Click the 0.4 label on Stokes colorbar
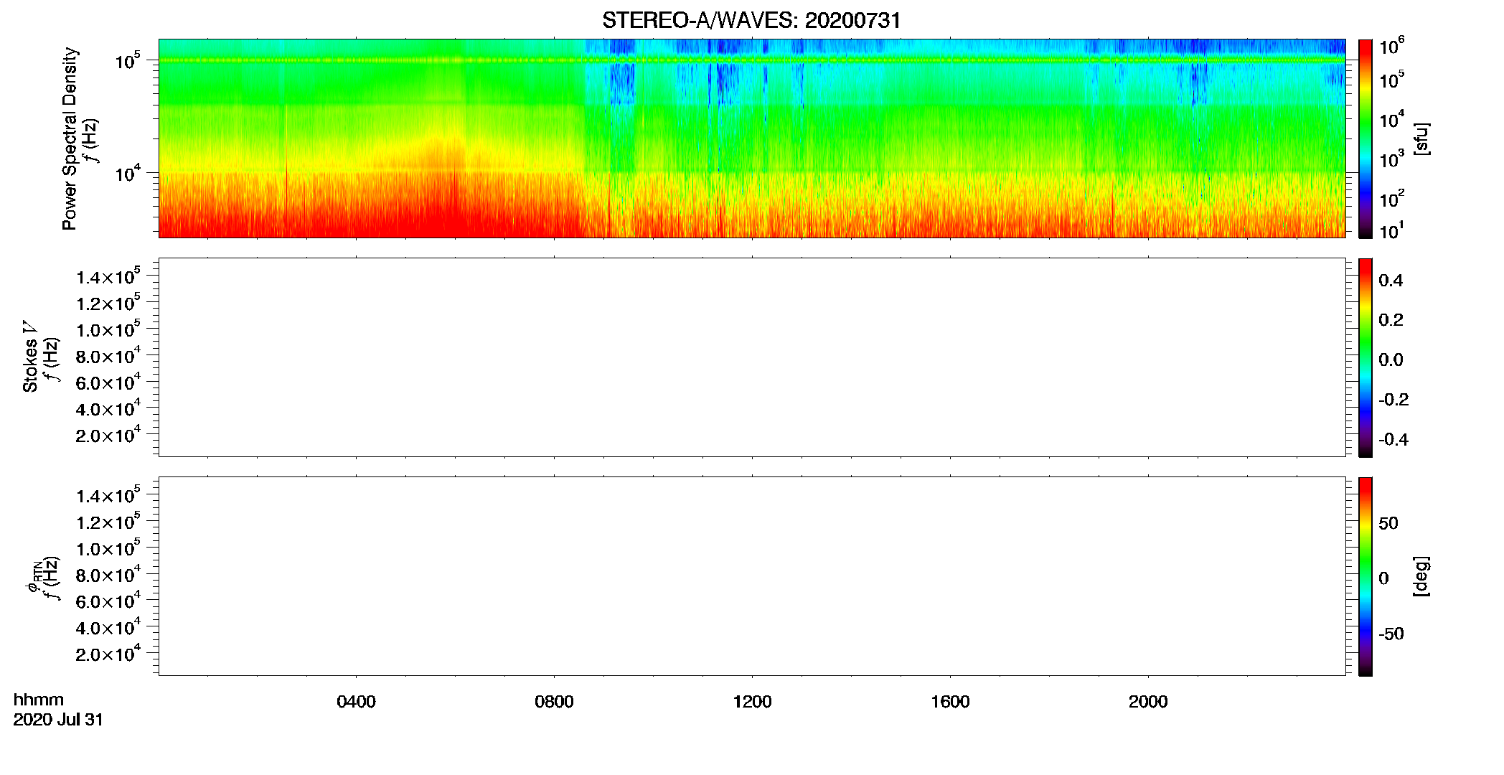Image resolution: width=1504 pixels, height=775 pixels. click(x=1391, y=281)
